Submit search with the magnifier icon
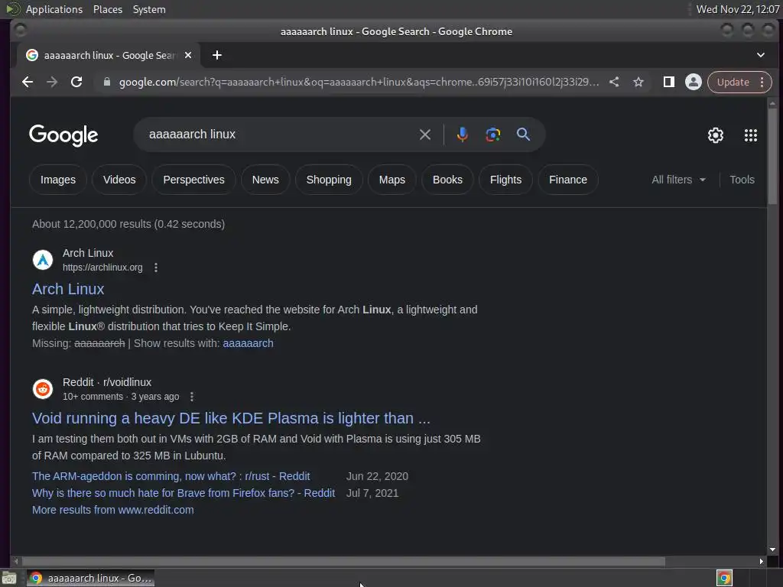 coord(523,135)
